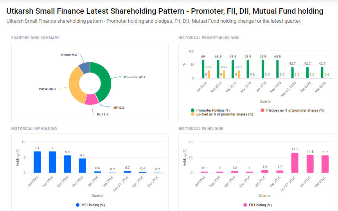
Task: Click the 'Public: 36.3' donut label
Action: click(47, 89)
